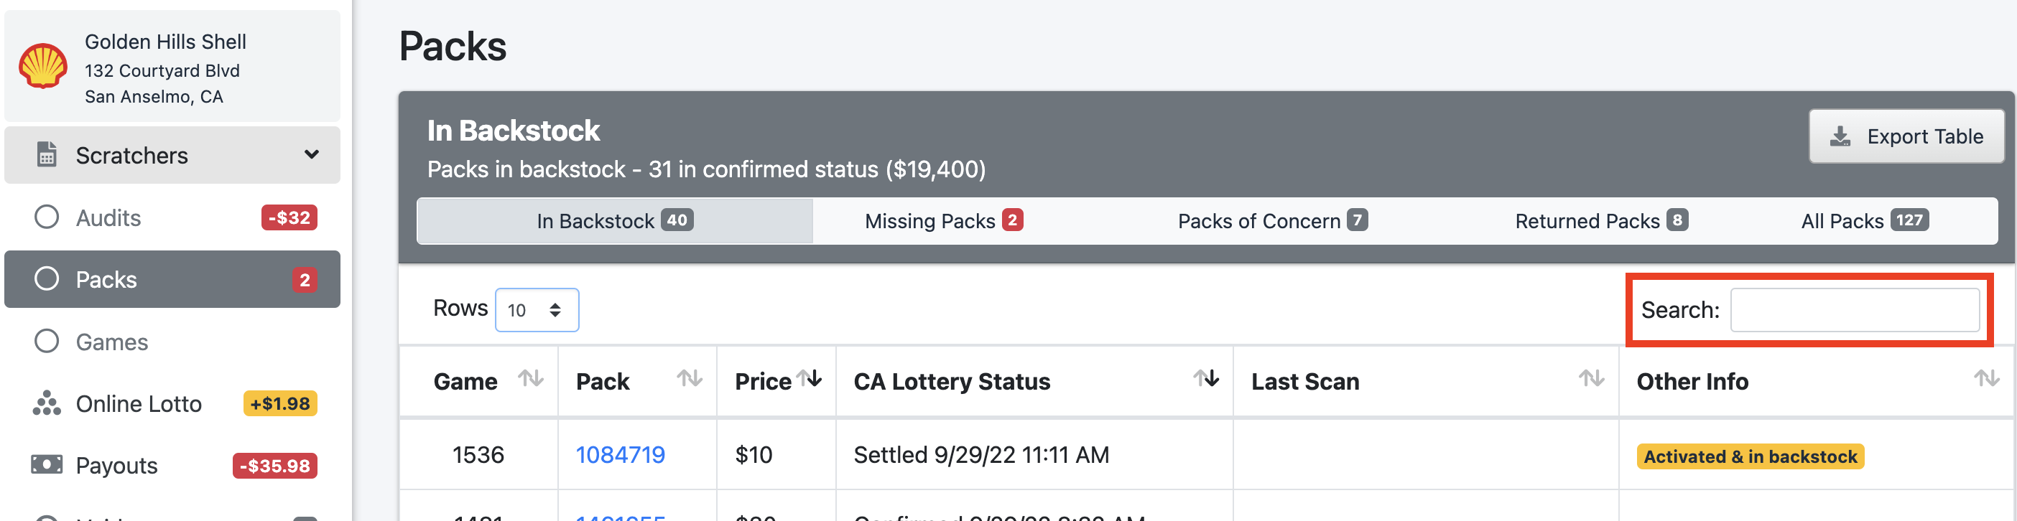Screen dimensions: 2017x521
Task: Collapse the Scratchers menu chevron
Action: (312, 155)
